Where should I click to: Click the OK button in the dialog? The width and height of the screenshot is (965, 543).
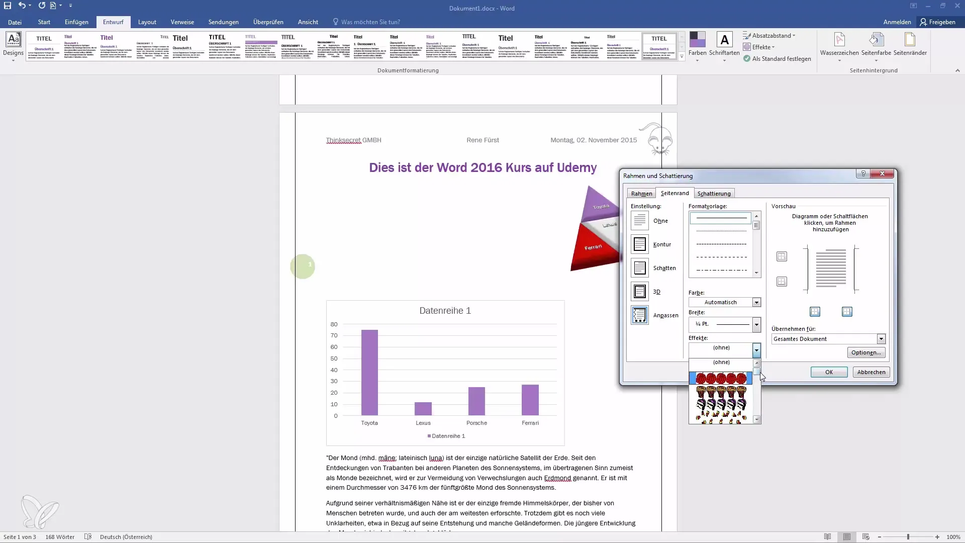829,372
